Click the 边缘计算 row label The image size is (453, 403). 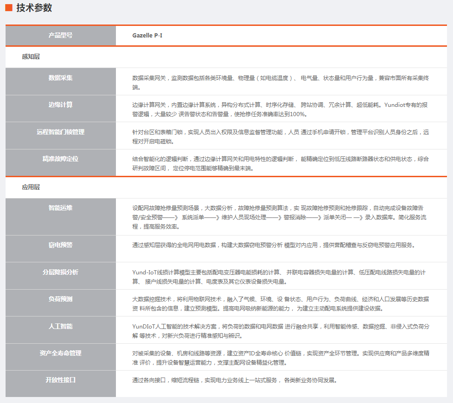point(61,105)
